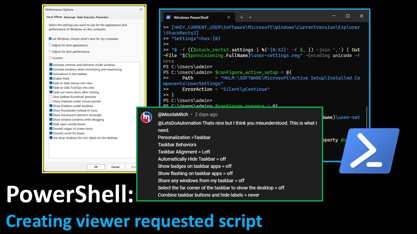This screenshot has width=417, height=234.
Task: Open a new tab in Windows Terminal
Action: click(241, 17)
